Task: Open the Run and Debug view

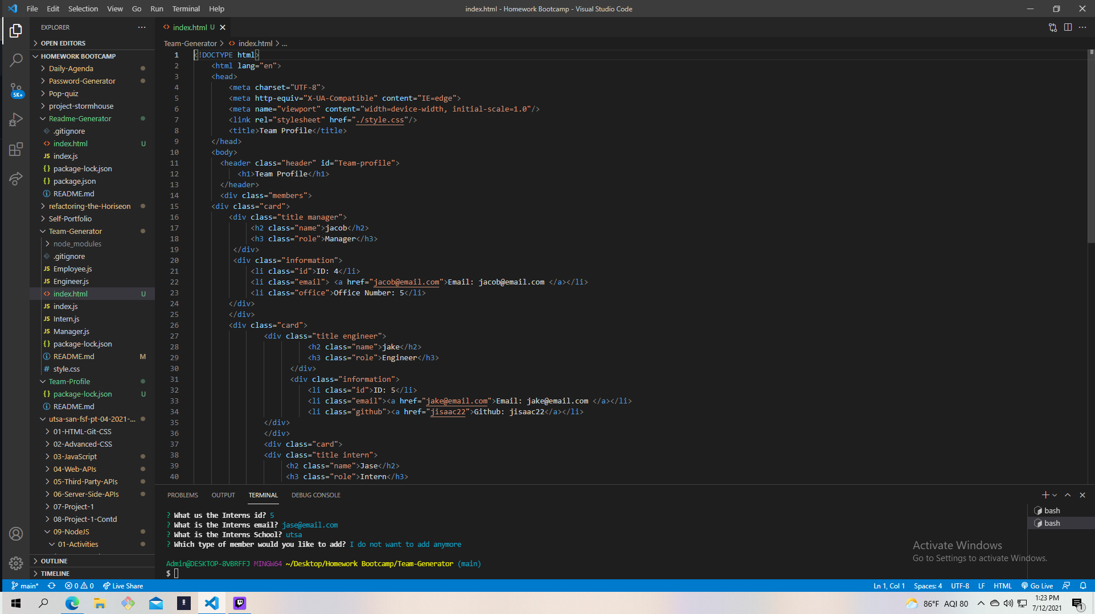Action: pos(15,119)
